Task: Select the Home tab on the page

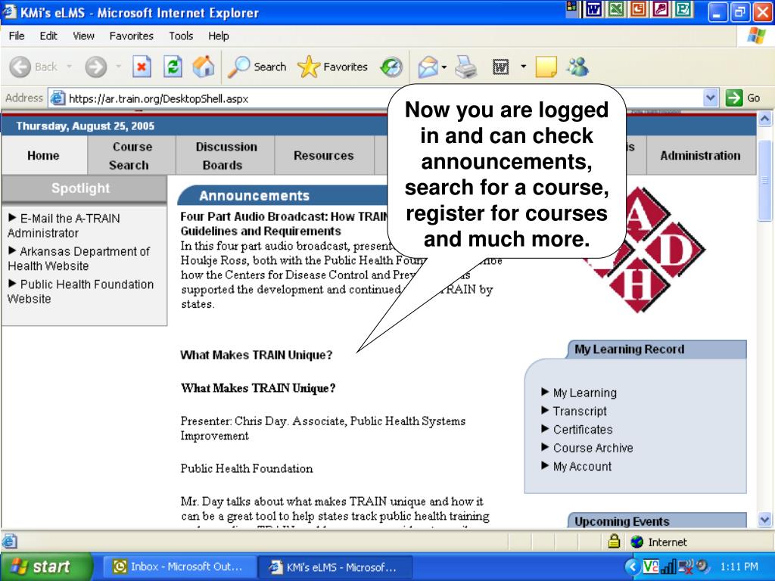Action: coord(44,156)
